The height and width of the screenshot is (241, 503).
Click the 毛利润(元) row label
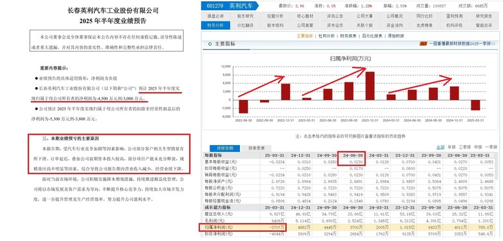[214, 220]
